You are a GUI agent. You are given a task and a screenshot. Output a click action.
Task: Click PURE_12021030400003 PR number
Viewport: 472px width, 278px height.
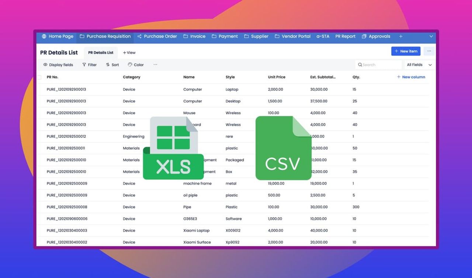tap(67, 231)
